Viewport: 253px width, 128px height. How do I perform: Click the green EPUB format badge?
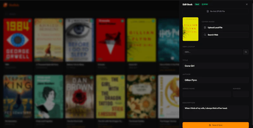[x=205, y=4]
